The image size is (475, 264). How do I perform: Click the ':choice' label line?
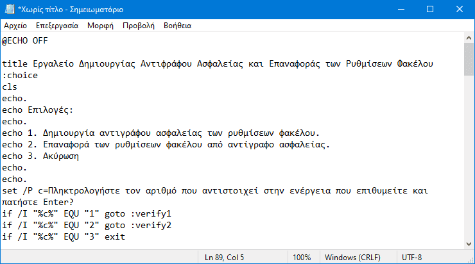pos(20,76)
